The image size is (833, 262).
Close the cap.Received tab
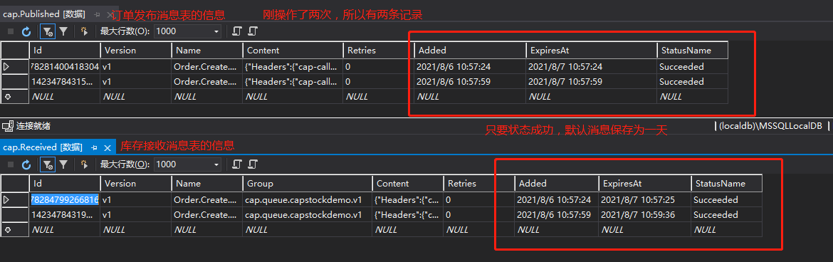(x=107, y=147)
